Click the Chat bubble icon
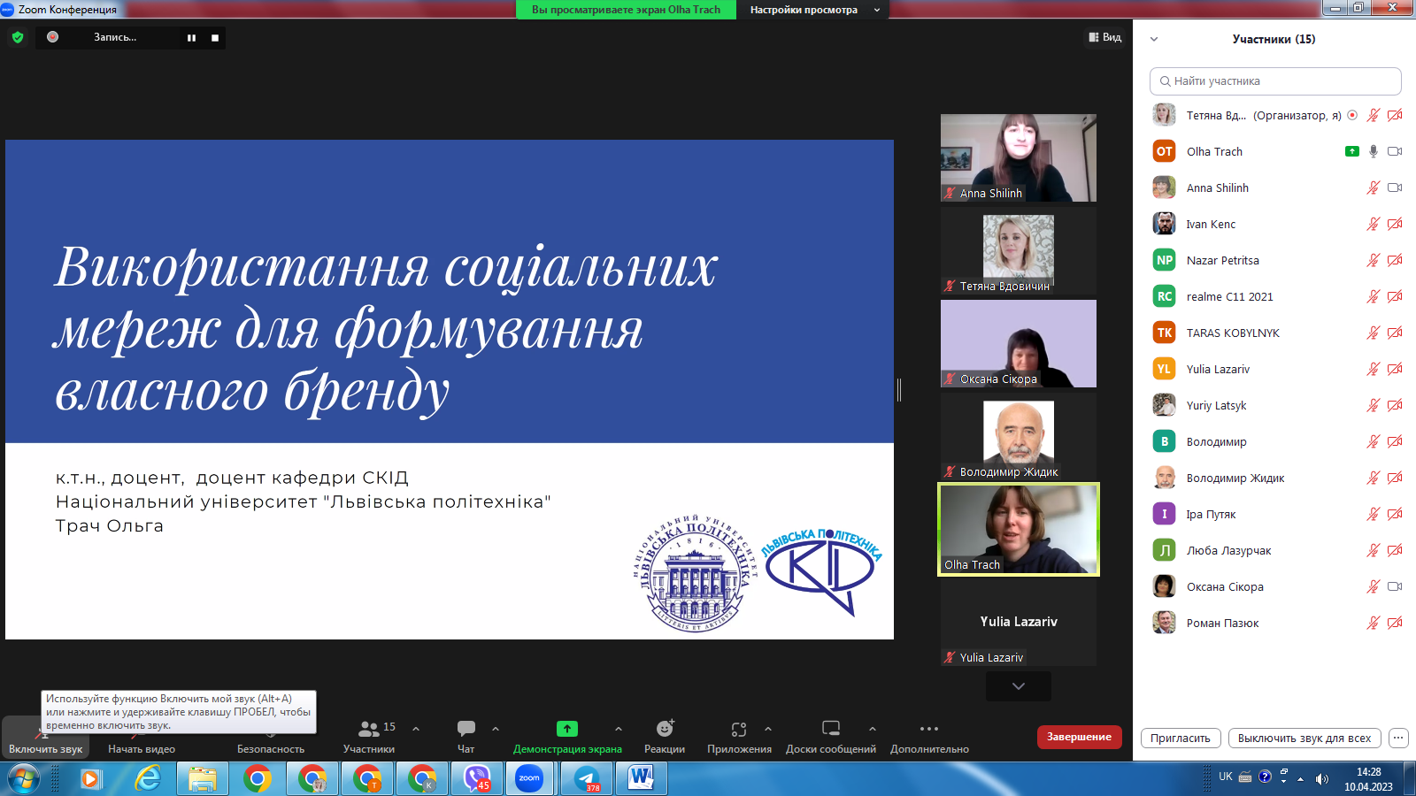This screenshot has width=1416, height=796. tap(466, 729)
